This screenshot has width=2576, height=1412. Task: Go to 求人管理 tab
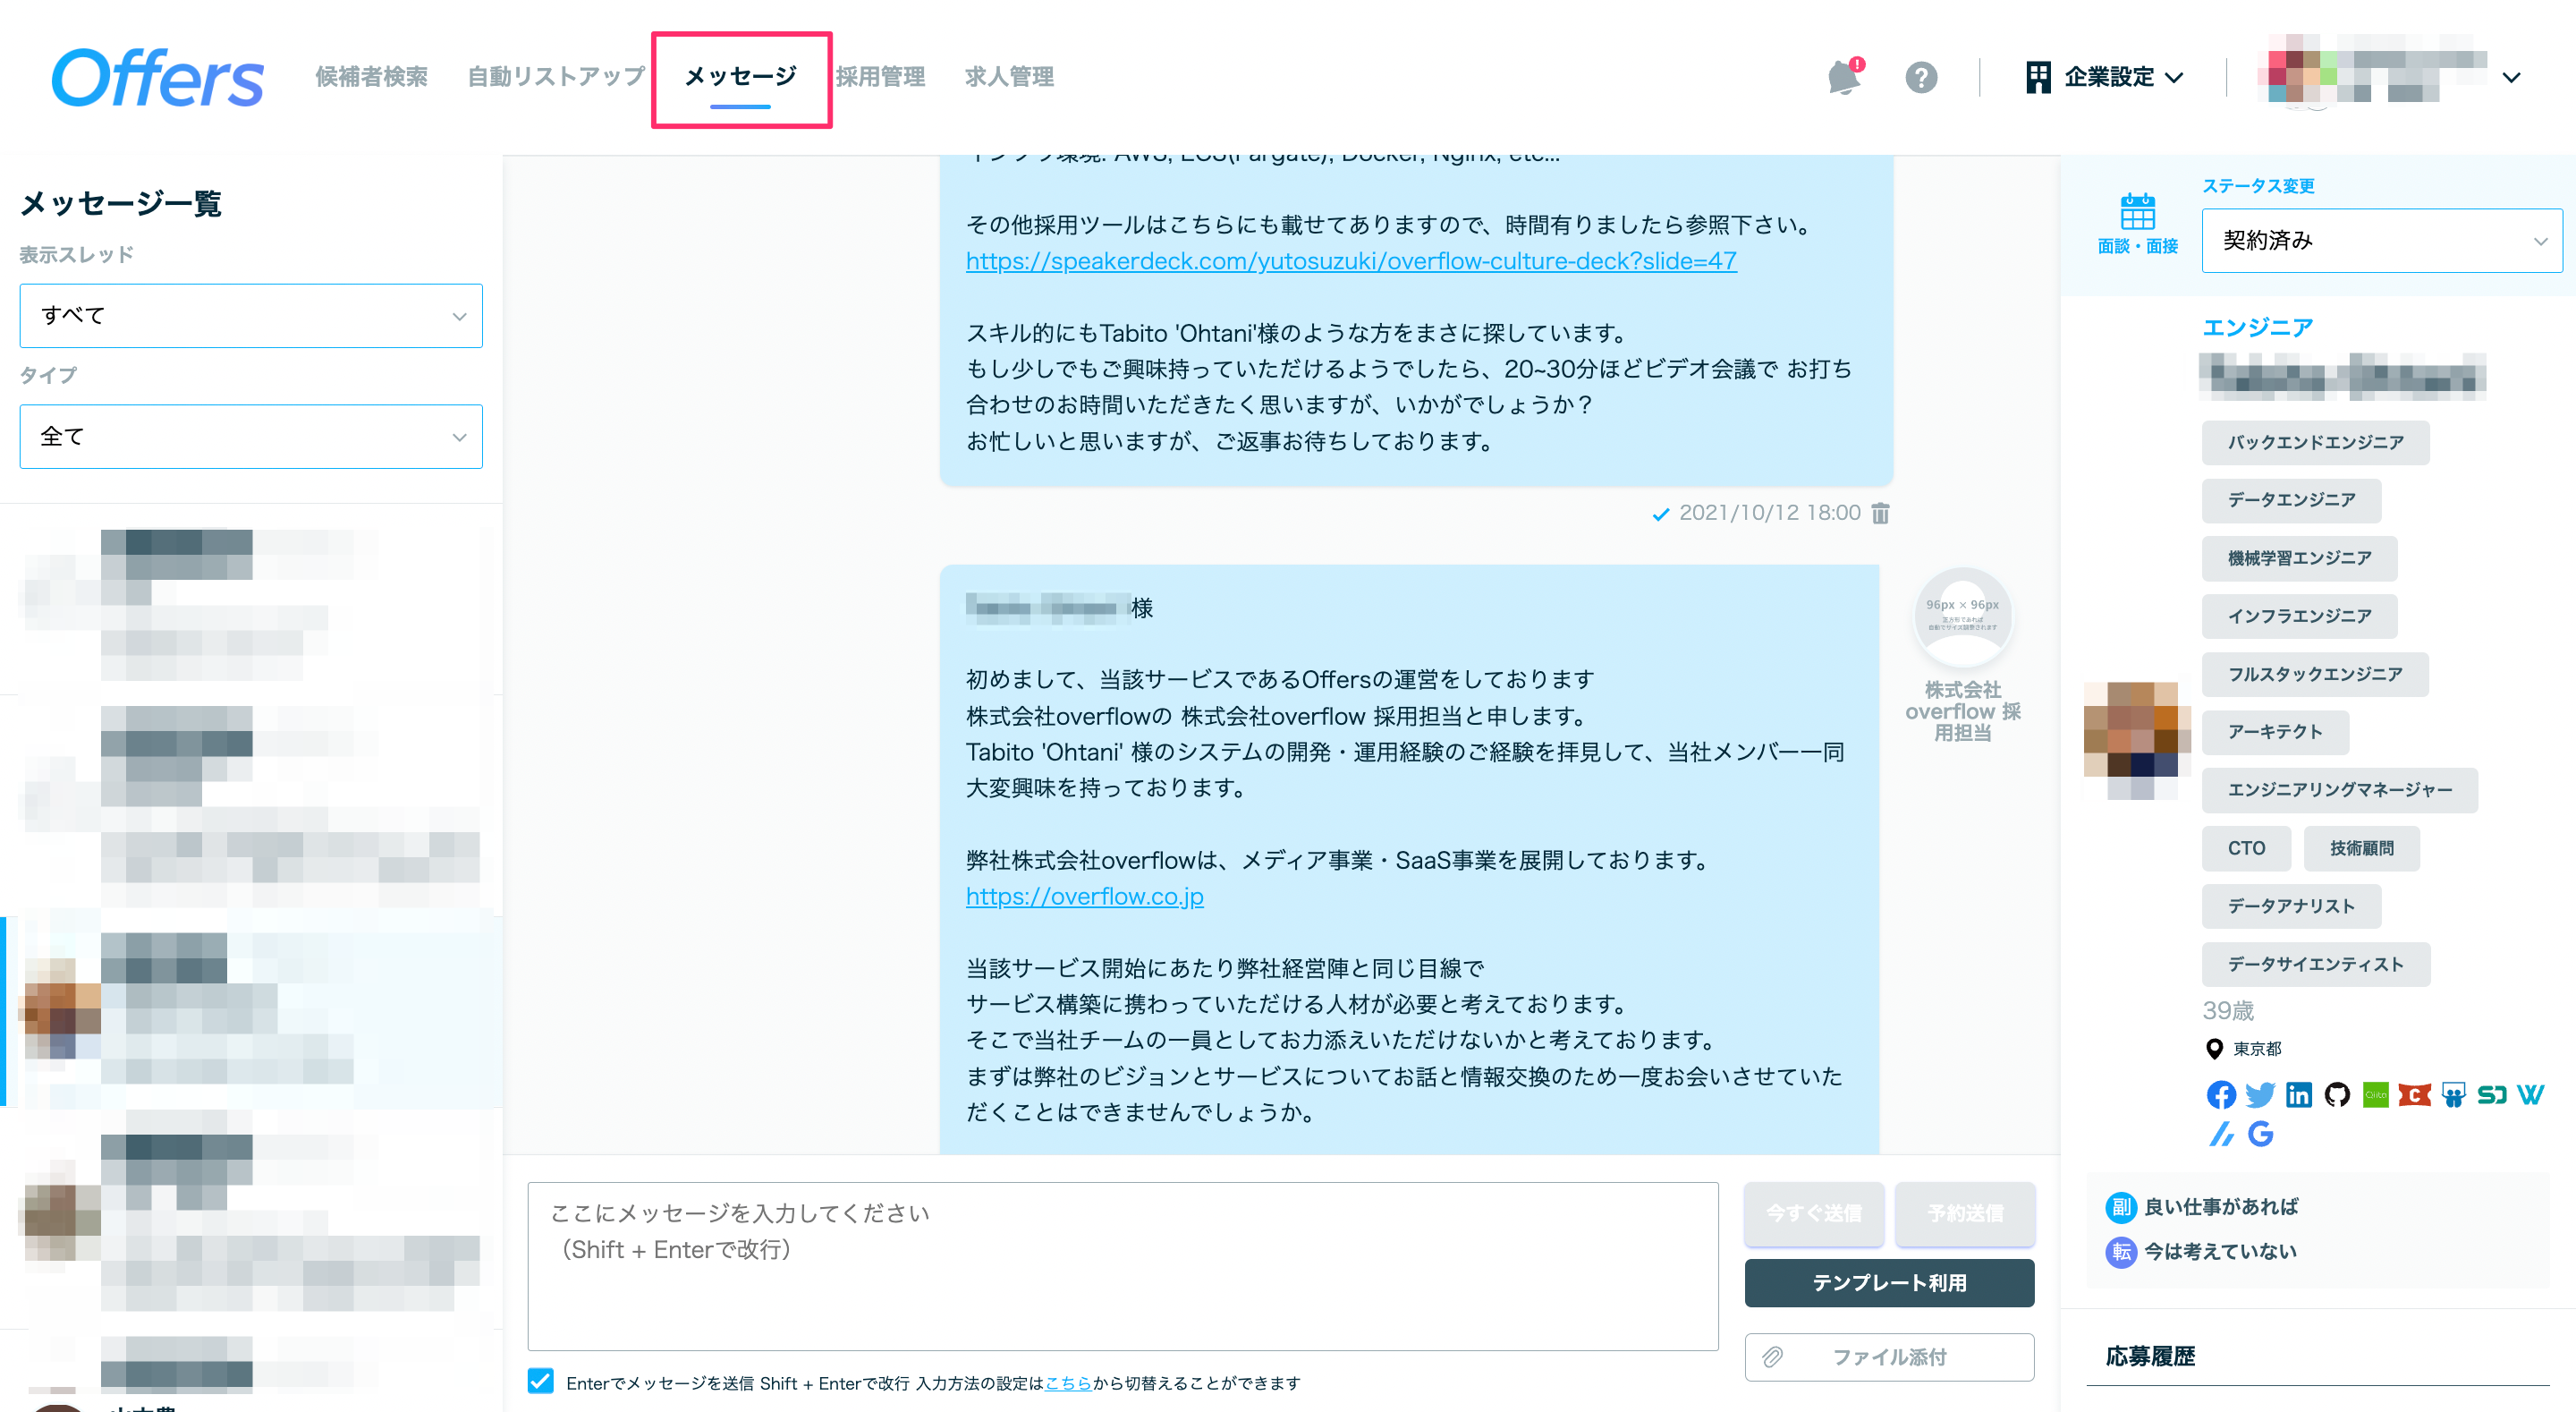pos(1009,77)
